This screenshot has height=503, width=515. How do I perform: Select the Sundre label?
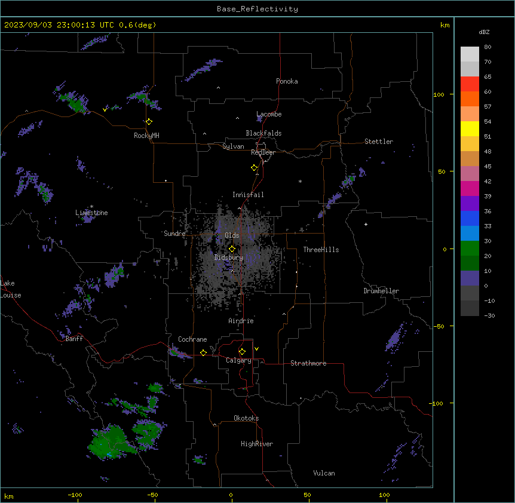(174, 234)
